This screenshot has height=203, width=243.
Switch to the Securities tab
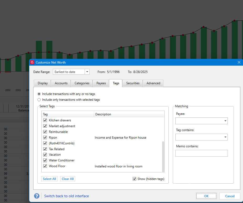click(133, 83)
